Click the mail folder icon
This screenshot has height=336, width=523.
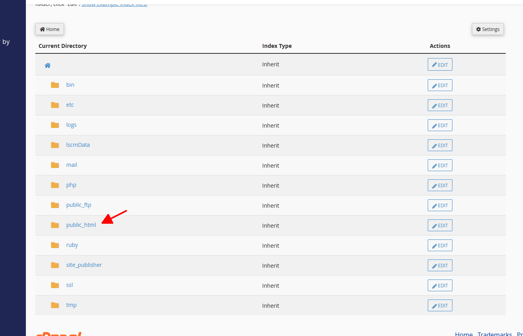pos(55,165)
